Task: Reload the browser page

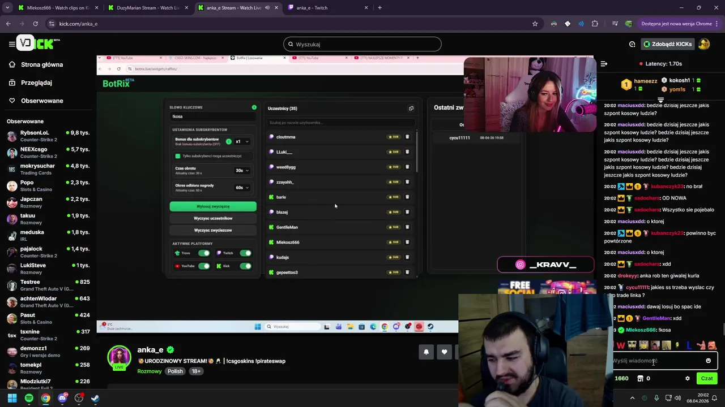Action: pyautogui.click(x=35, y=24)
